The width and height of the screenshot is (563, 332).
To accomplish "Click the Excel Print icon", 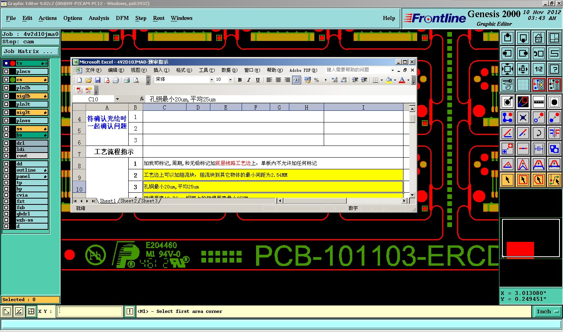I will [x=127, y=80].
